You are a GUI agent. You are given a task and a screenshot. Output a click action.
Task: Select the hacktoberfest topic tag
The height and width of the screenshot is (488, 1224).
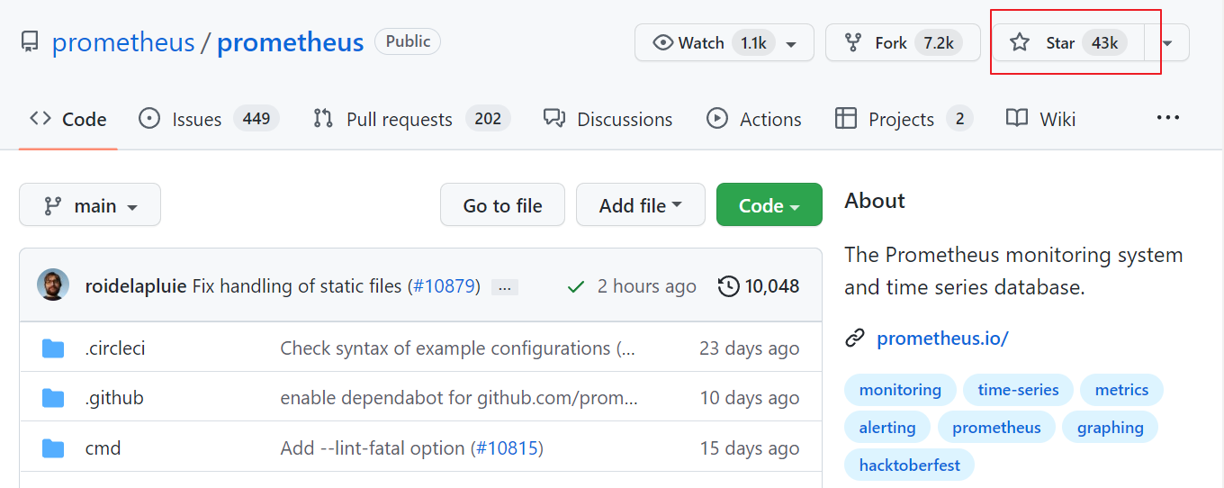(x=910, y=465)
